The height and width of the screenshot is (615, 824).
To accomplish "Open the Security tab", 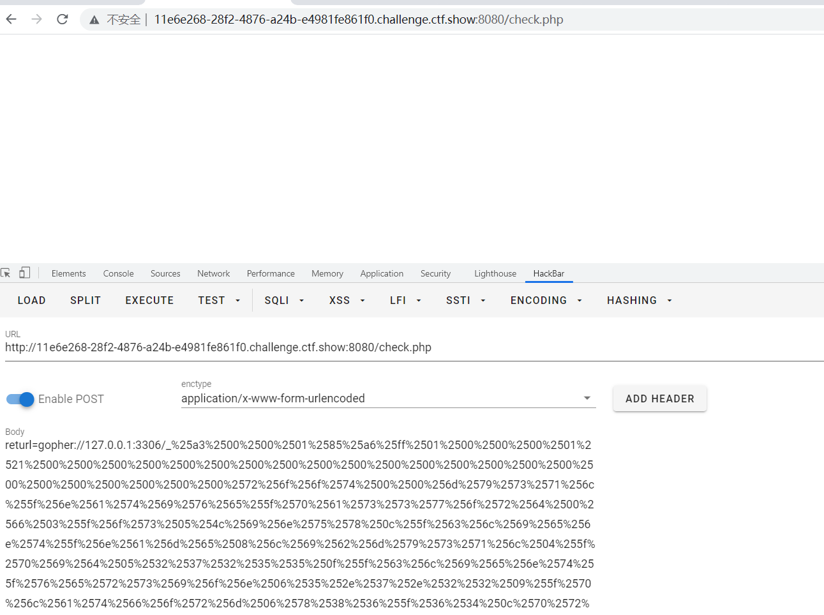I will click(x=435, y=273).
